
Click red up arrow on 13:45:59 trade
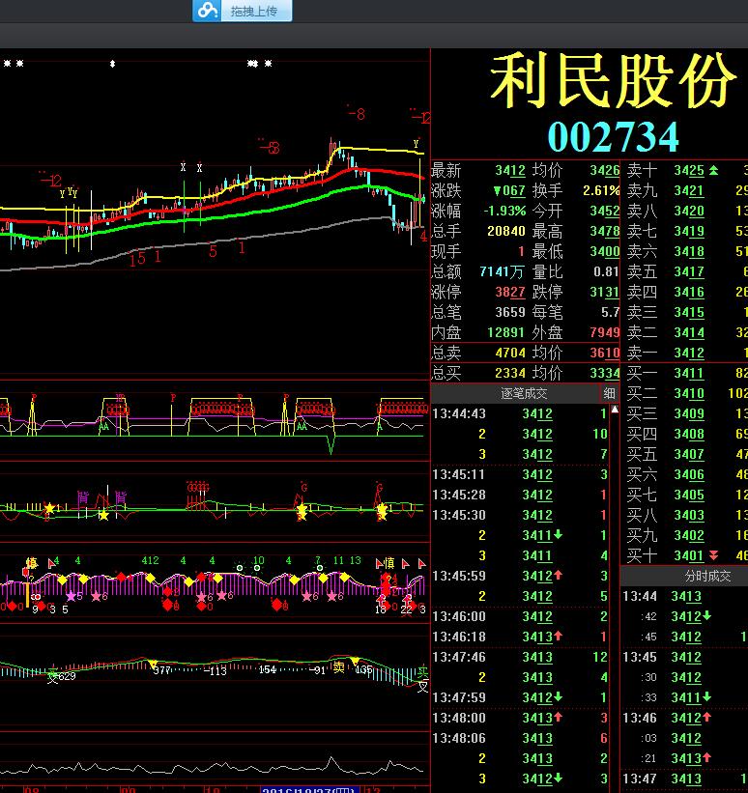tap(559, 575)
